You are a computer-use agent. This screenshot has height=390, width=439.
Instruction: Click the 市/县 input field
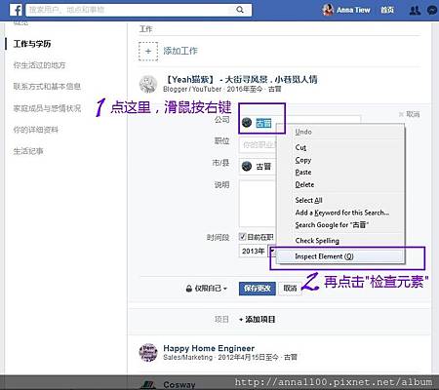(x=258, y=167)
